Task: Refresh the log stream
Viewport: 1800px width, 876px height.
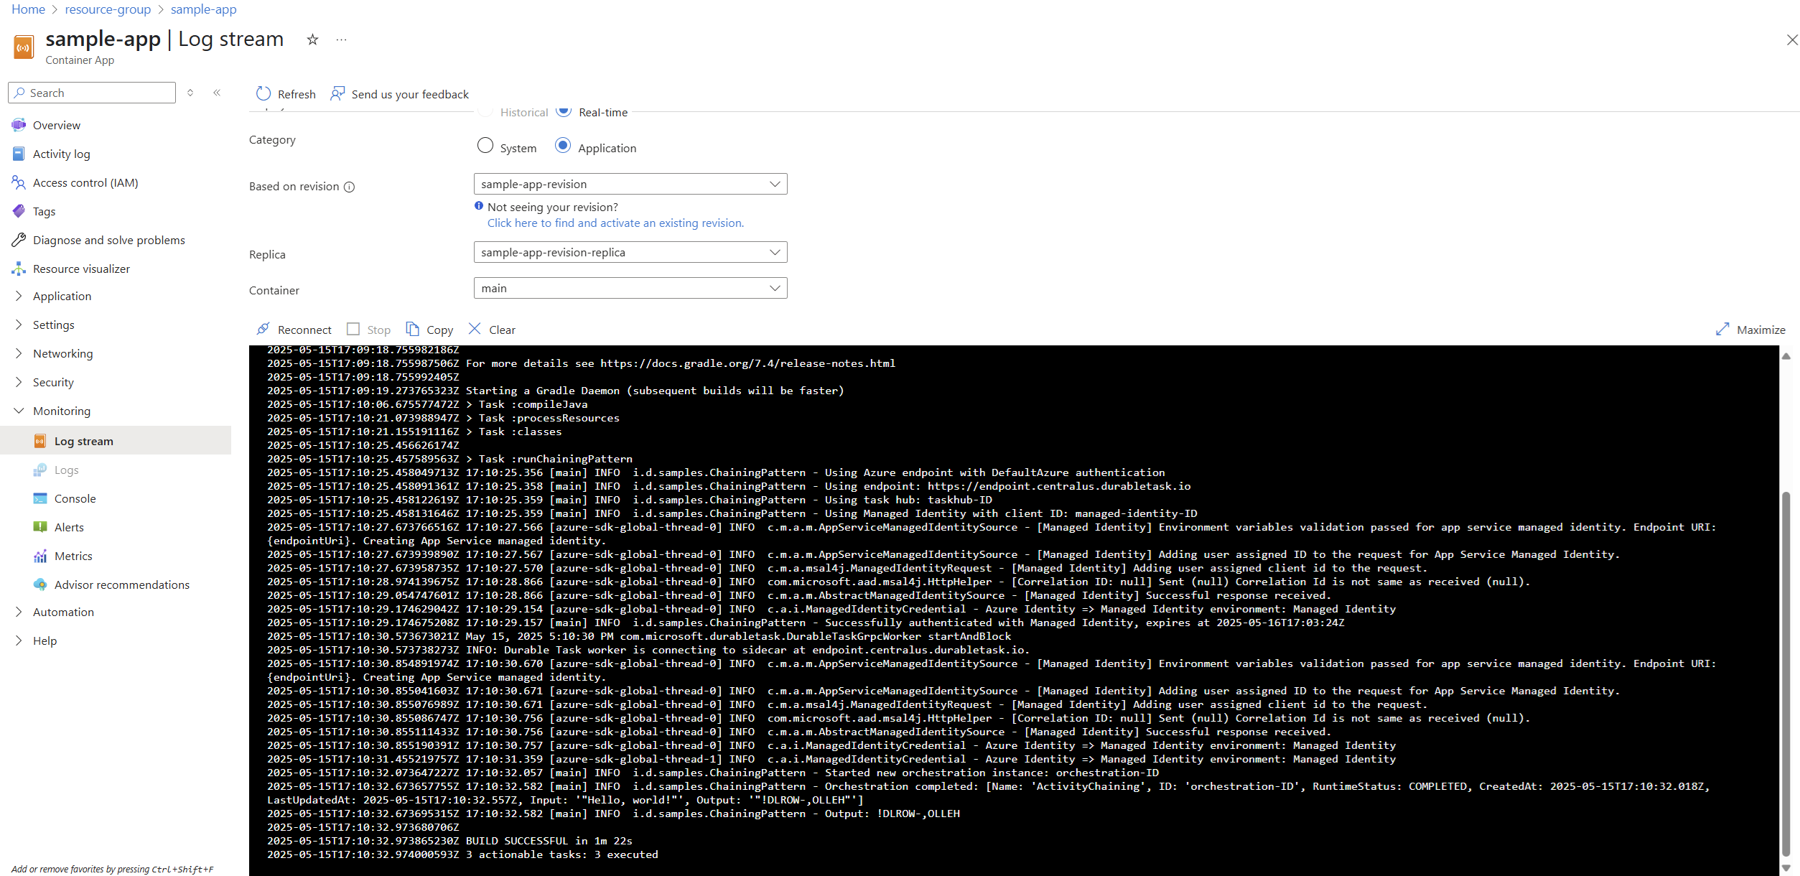Action: [285, 93]
